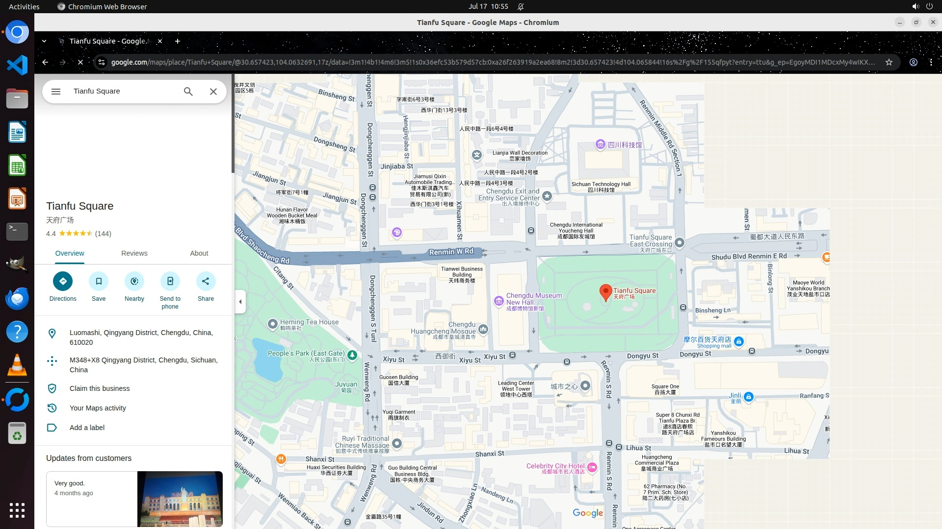
Task: Open Thunderbird from the Ubuntu dock
Action: [x=17, y=299]
